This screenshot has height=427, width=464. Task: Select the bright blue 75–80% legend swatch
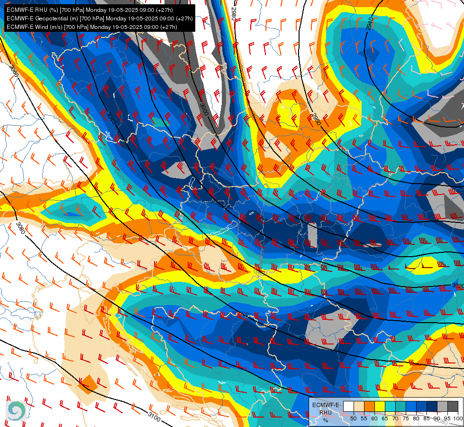click(411, 407)
